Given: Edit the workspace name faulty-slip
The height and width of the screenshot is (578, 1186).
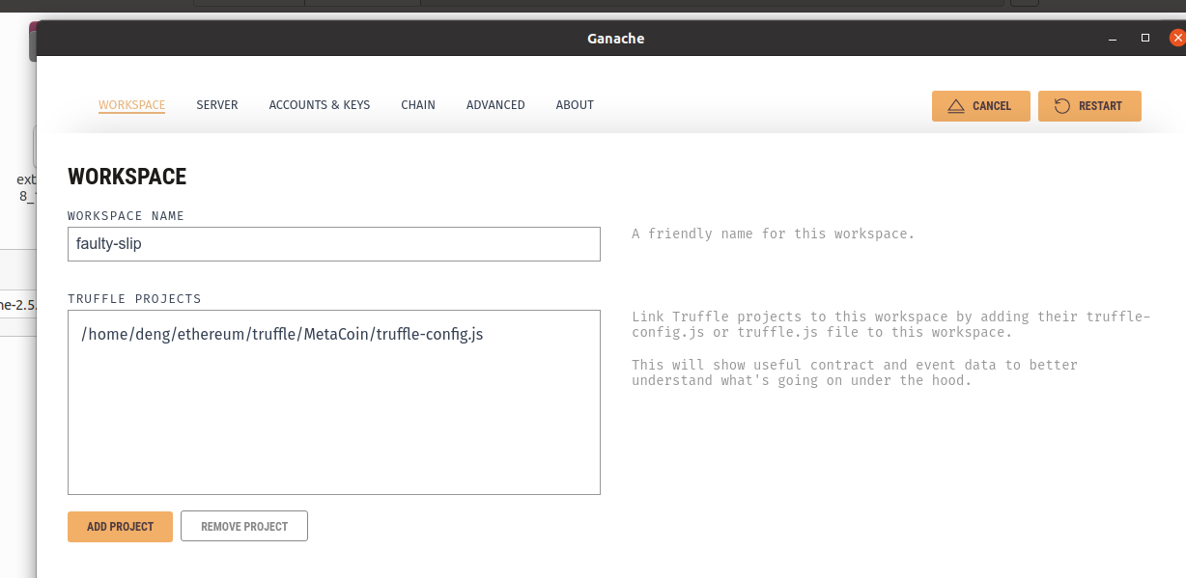Looking at the screenshot, I should pos(333,243).
